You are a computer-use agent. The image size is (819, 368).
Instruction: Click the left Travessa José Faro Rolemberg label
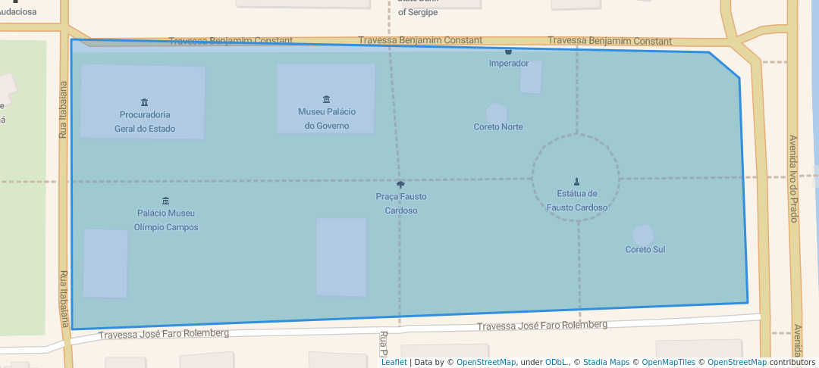point(164,334)
